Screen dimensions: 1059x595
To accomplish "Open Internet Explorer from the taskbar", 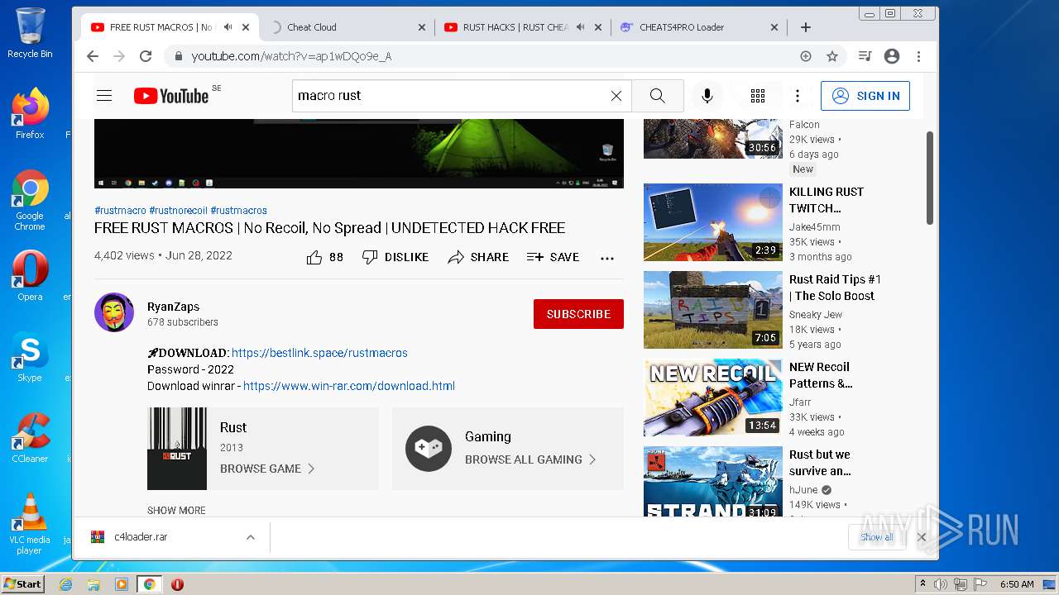I will pos(66,584).
